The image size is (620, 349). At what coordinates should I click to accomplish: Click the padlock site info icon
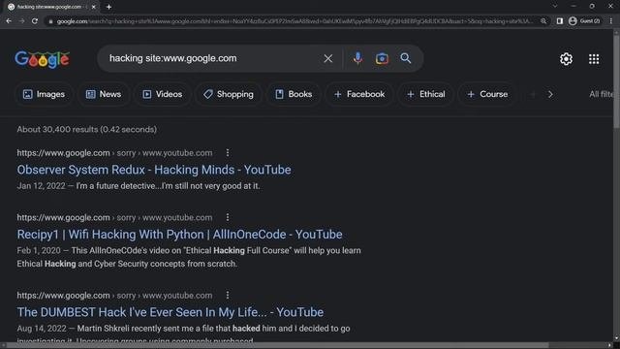(50, 21)
